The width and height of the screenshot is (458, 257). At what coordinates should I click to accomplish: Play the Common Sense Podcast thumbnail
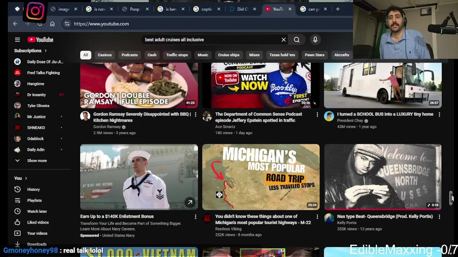point(261,85)
